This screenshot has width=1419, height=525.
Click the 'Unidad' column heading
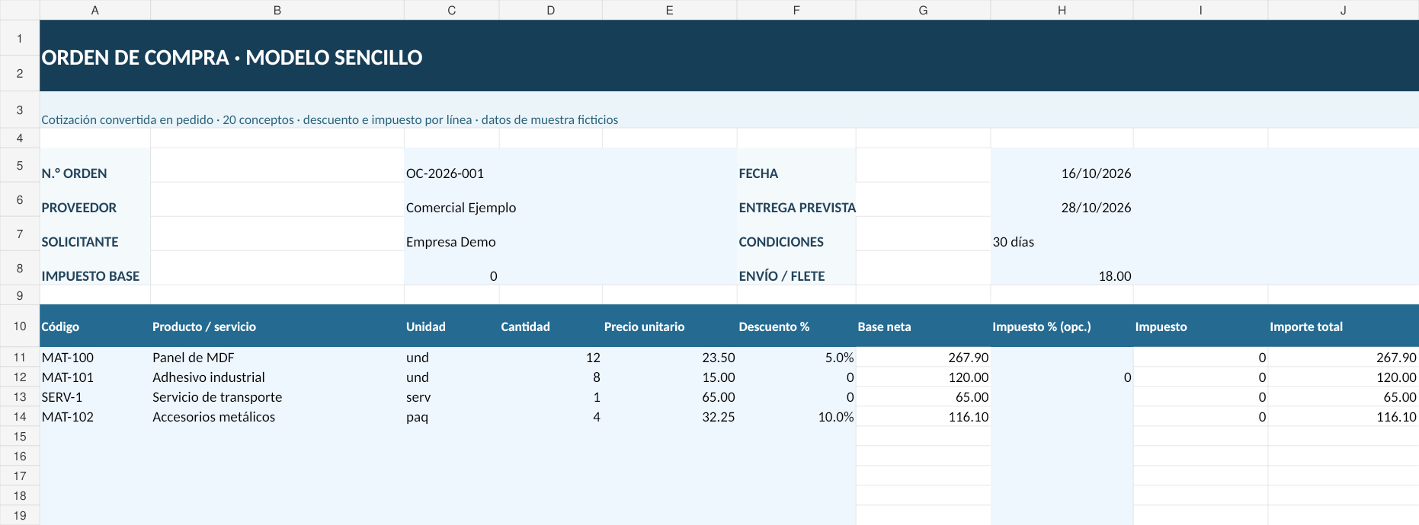pyautogui.click(x=452, y=326)
